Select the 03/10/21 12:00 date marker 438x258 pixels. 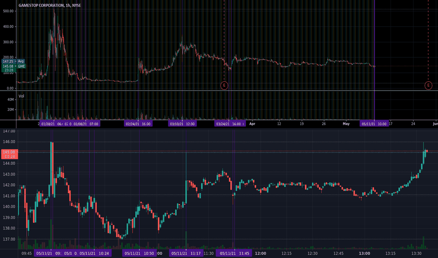(x=182, y=124)
